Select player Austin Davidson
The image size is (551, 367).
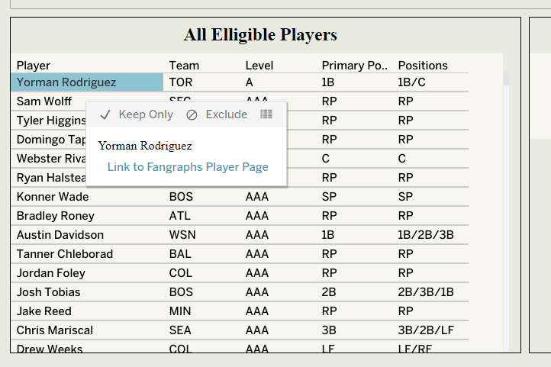(x=60, y=235)
